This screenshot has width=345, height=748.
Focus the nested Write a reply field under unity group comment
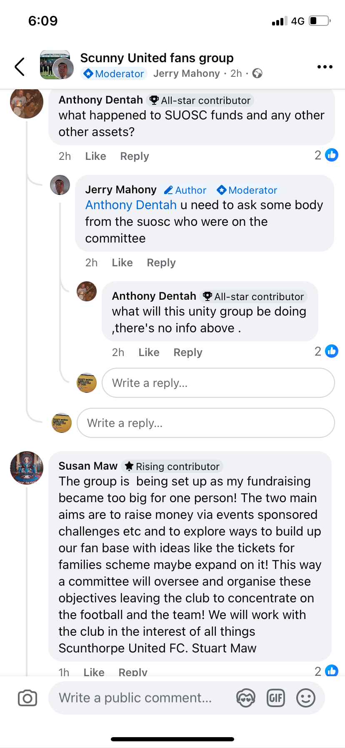point(218,383)
